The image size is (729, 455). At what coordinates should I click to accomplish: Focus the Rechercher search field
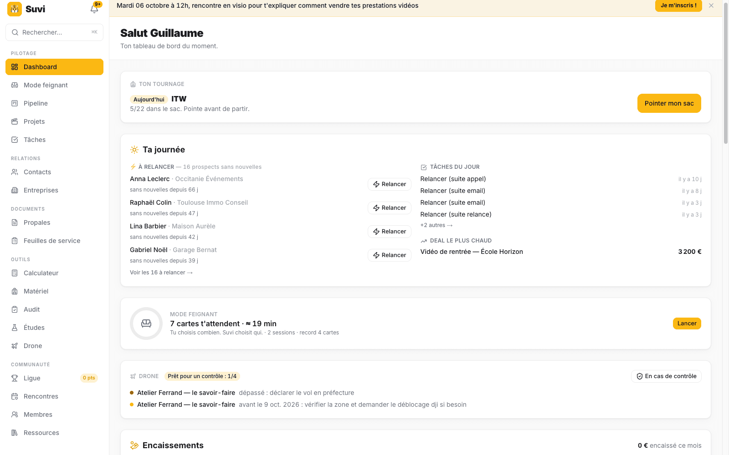point(54,32)
